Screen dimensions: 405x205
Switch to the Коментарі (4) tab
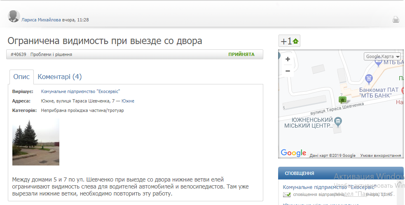(x=59, y=77)
